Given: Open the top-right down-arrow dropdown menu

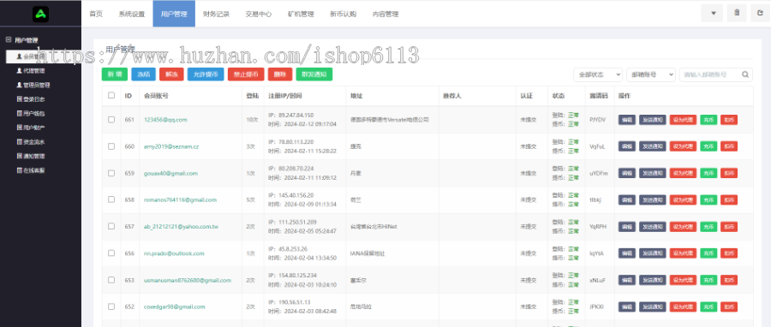Looking at the screenshot, I should pos(713,13).
